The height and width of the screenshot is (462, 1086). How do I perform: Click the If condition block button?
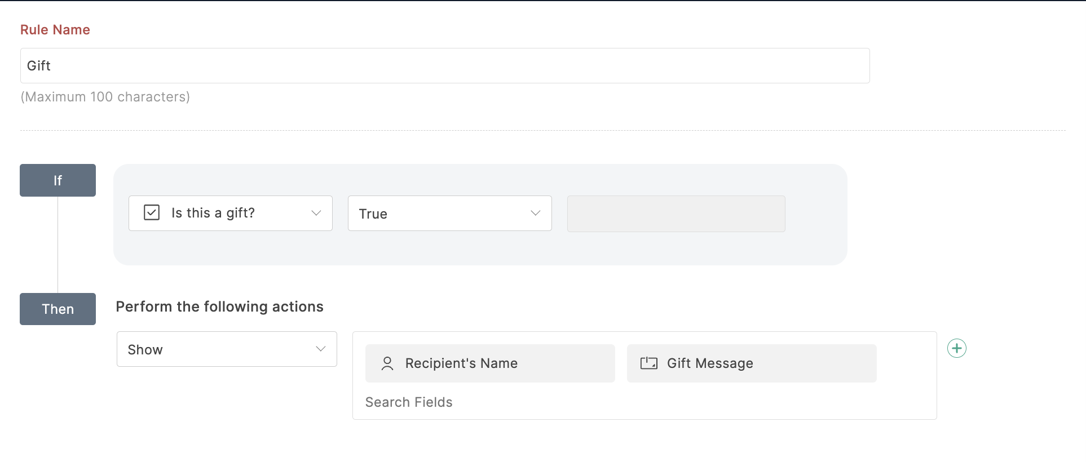tap(58, 180)
